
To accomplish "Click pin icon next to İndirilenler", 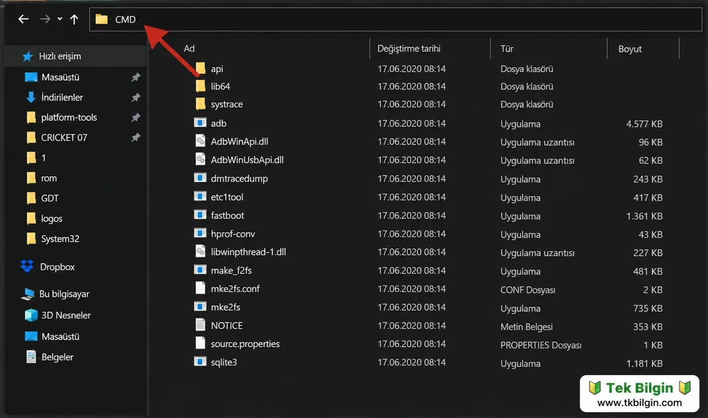I will click(136, 97).
